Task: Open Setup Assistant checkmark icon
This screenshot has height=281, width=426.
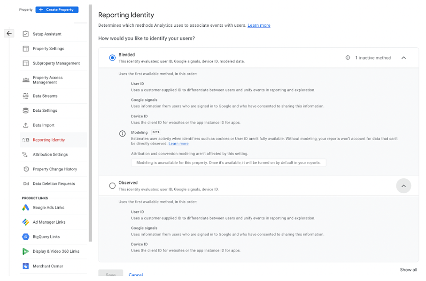Action: pyautogui.click(x=25, y=34)
